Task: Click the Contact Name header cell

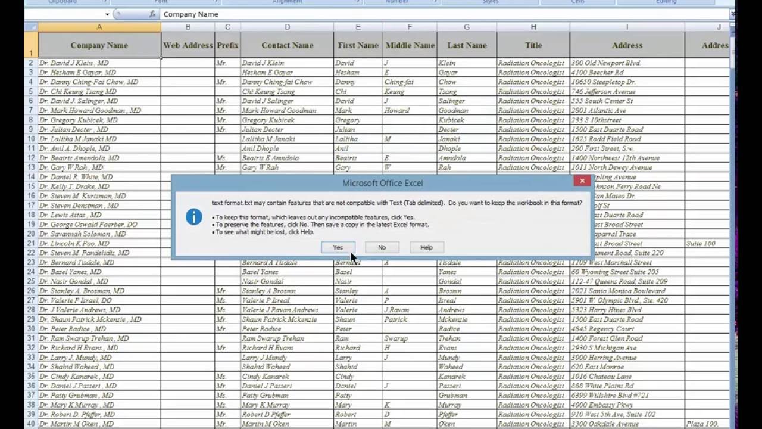Action: 287,45
